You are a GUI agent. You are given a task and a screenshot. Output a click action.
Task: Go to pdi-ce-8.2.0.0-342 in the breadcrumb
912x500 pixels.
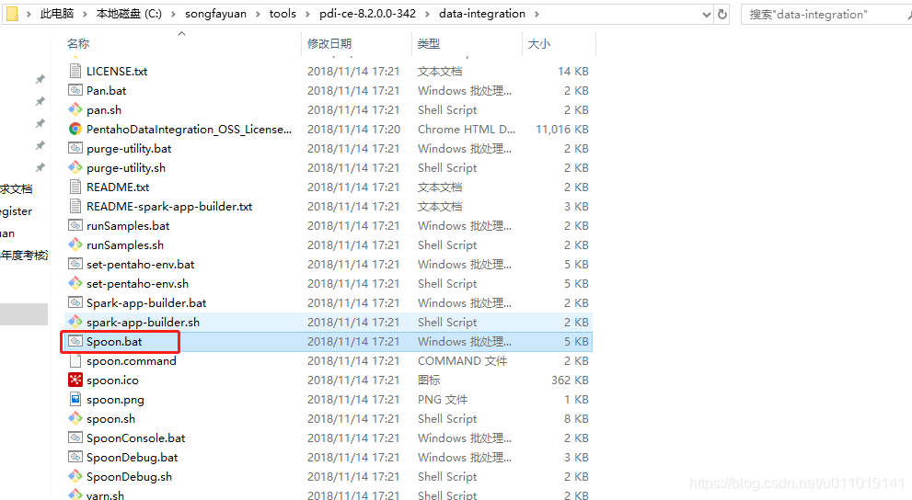point(367,14)
